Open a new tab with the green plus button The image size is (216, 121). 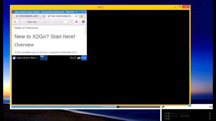pos(81,16)
